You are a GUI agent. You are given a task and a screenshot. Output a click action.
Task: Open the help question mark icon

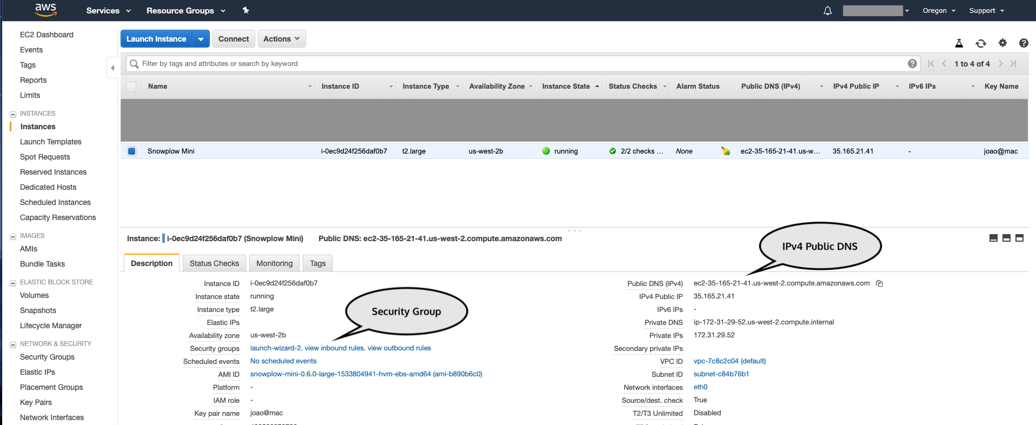click(x=1024, y=43)
